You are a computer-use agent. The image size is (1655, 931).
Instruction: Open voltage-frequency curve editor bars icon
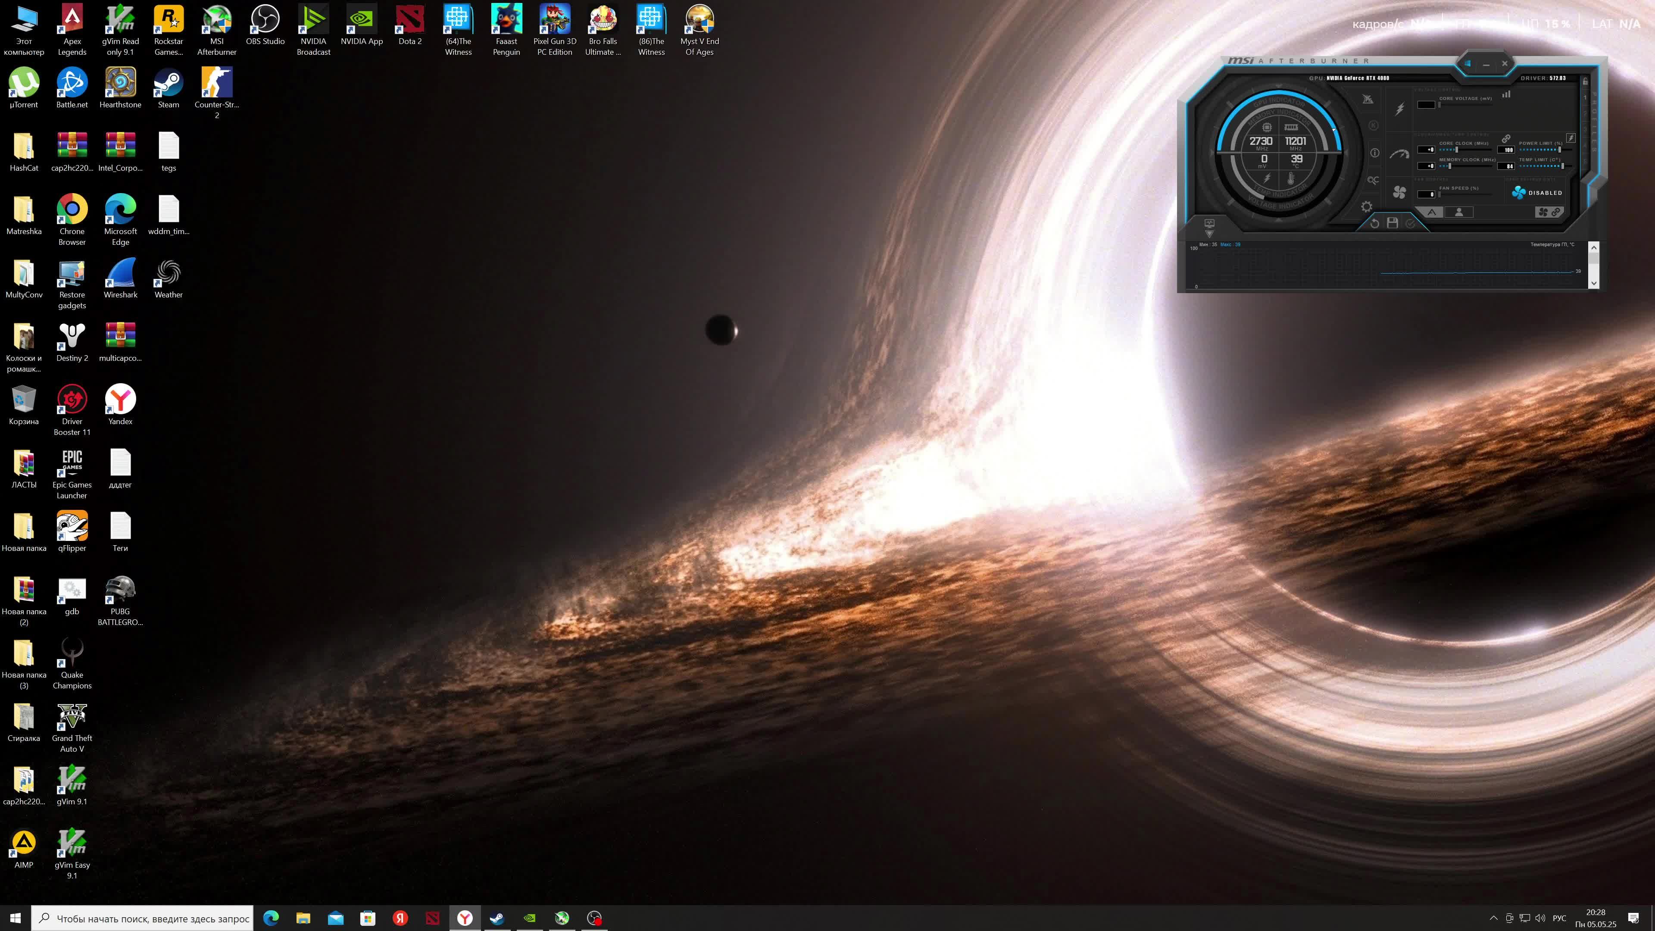1506,94
